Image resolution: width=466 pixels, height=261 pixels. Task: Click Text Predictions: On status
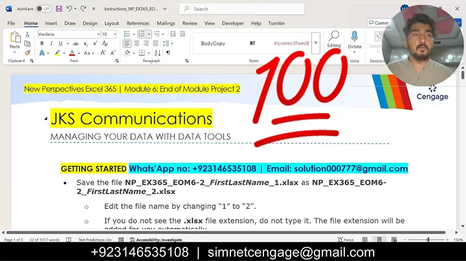click(x=94, y=240)
